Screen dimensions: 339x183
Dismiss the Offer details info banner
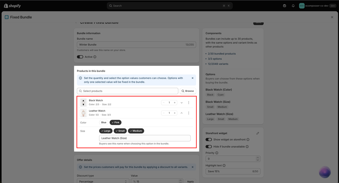pos(192,167)
